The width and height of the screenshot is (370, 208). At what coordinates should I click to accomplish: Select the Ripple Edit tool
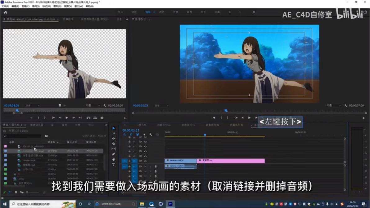[114, 138]
